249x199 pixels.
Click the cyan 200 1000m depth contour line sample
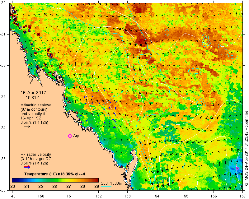pyautogui.click(x=106, y=186)
